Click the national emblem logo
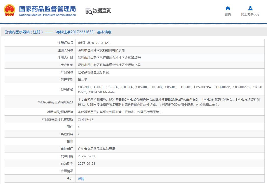 pyautogui.click(x=9, y=11)
